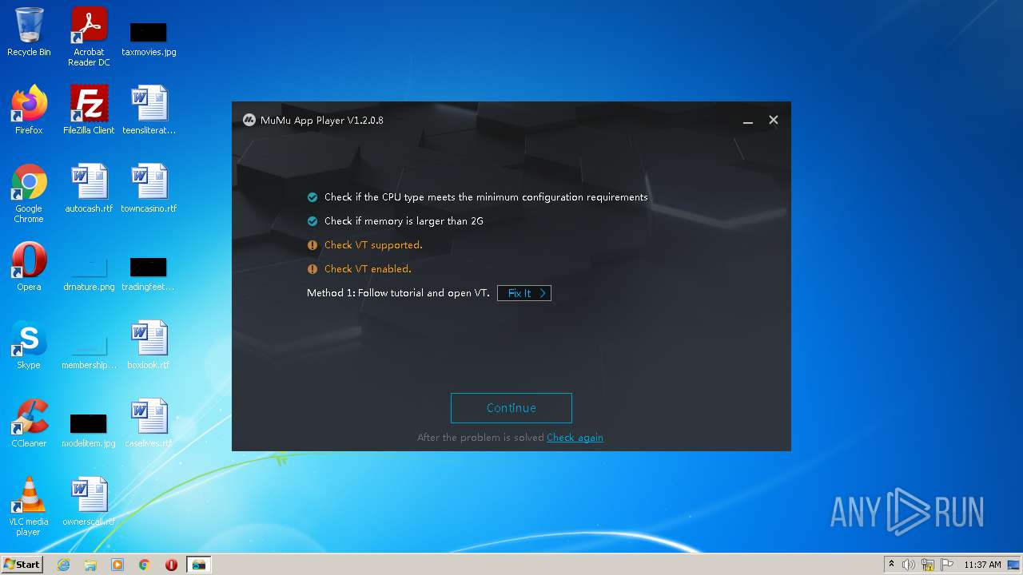Click the memory check status icon
The image size is (1023, 575).
click(x=312, y=221)
